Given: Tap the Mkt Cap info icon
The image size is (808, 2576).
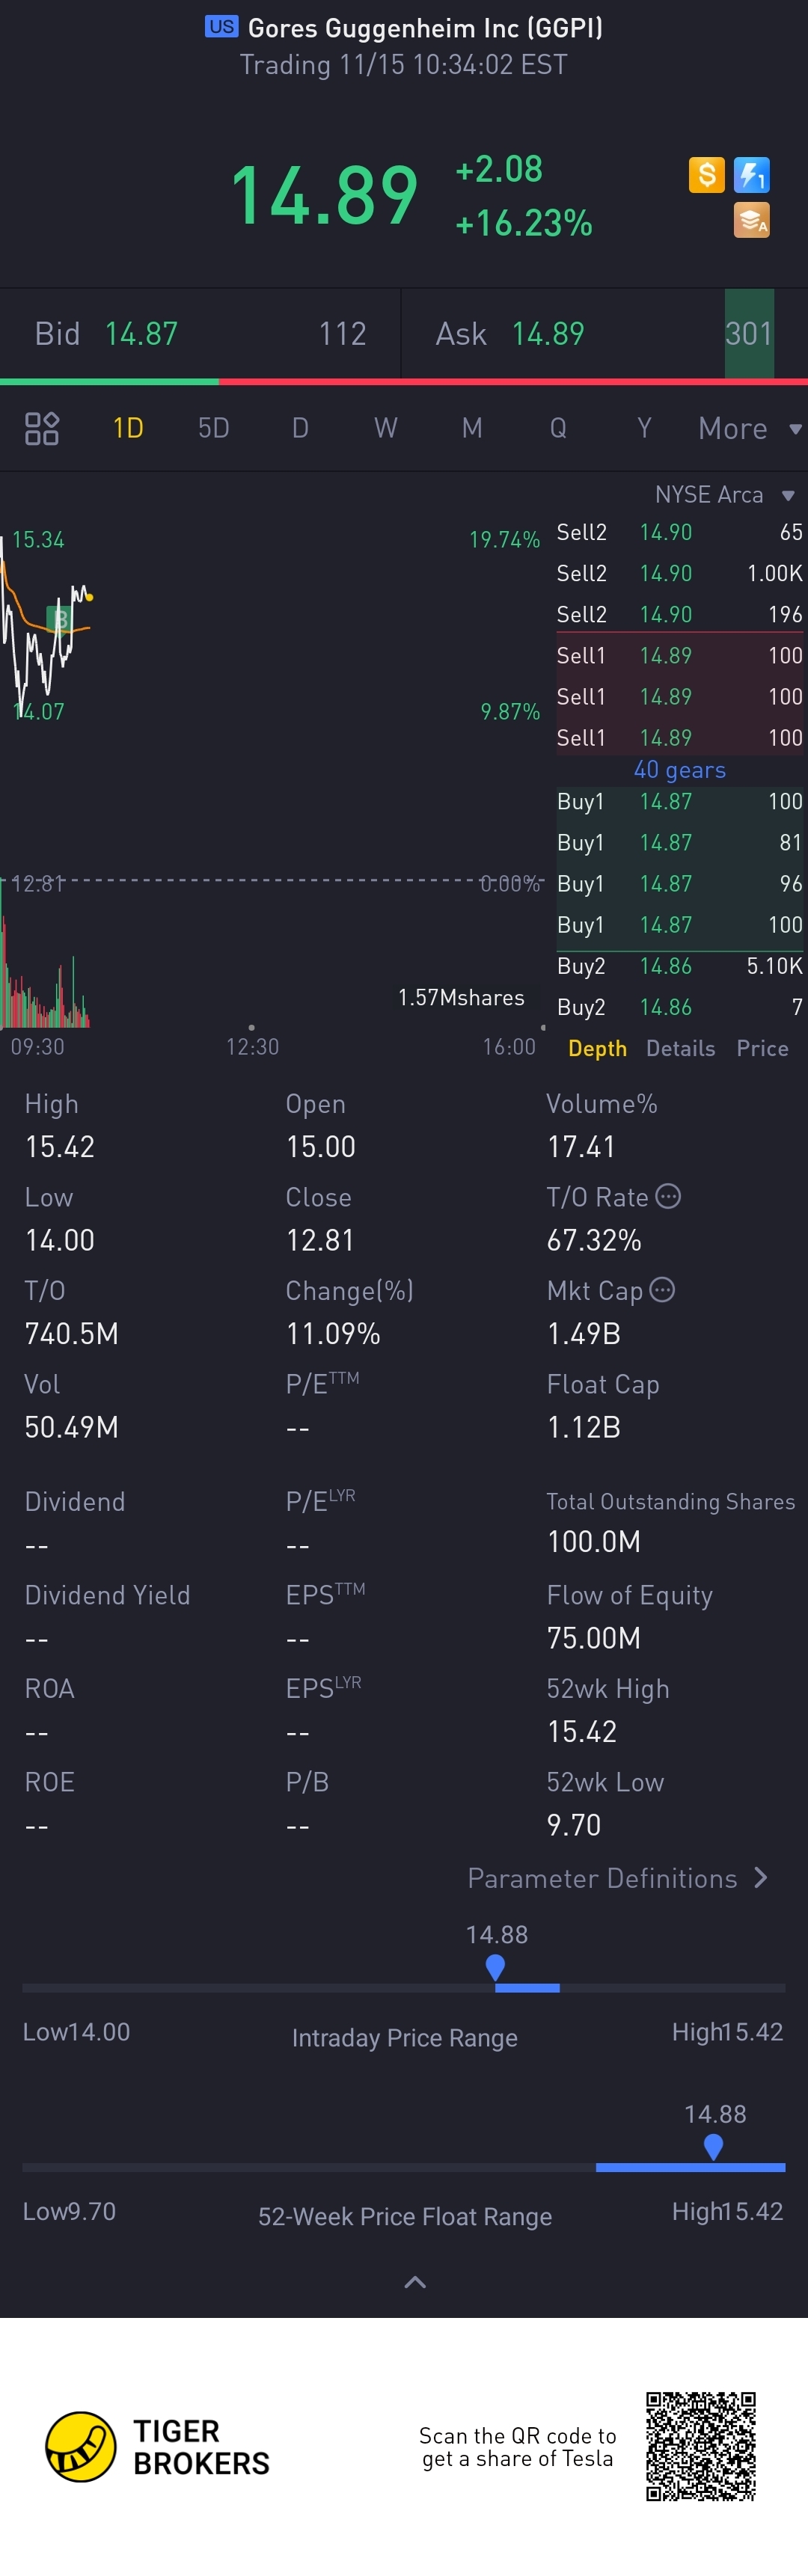Looking at the screenshot, I should point(662,1290).
